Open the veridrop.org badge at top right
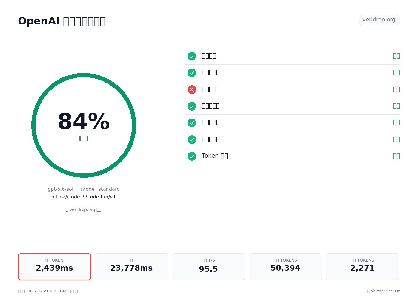This screenshot has height=298, width=418. pos(379,20)
